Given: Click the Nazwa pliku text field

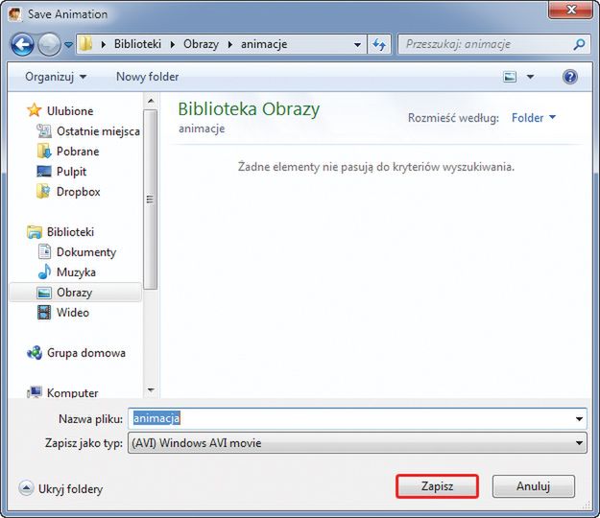Looking at the screenshot, I should (356, 418).
